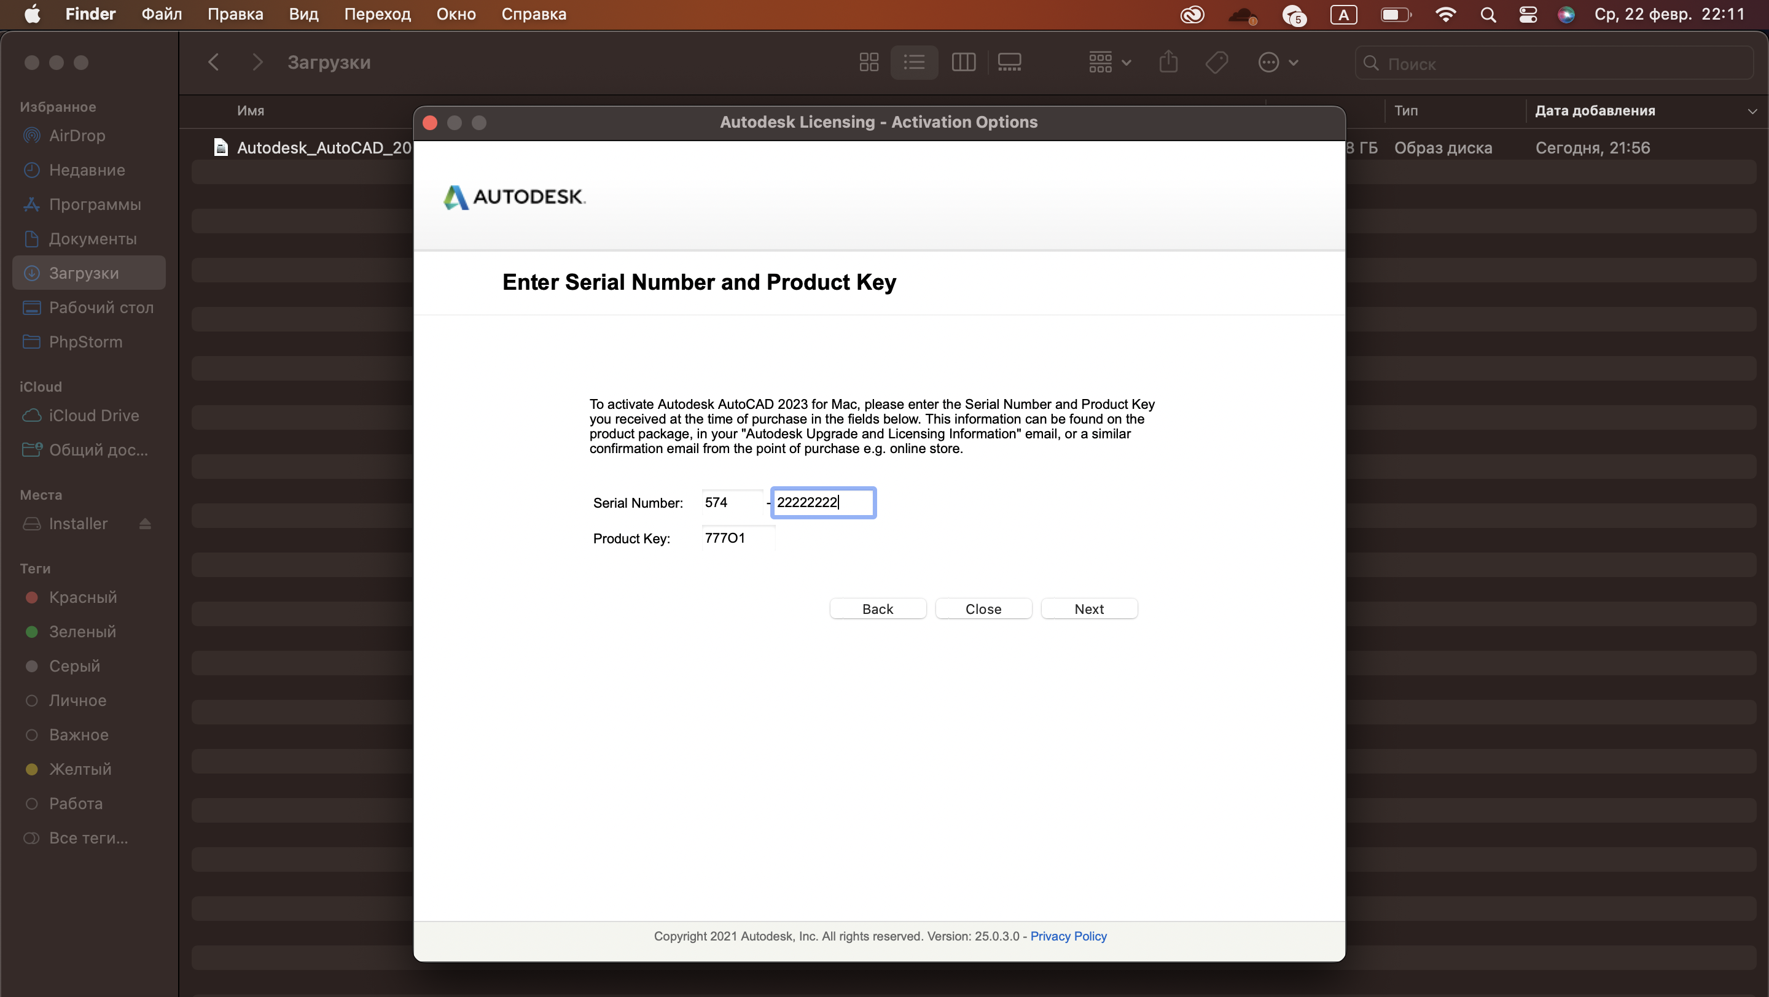Open the Вид menu

[x=303, y=14]
